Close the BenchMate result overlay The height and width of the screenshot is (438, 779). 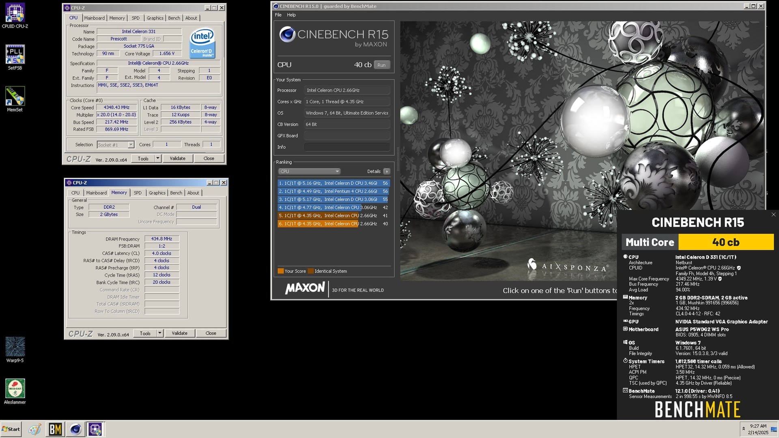tap(773, 215)
